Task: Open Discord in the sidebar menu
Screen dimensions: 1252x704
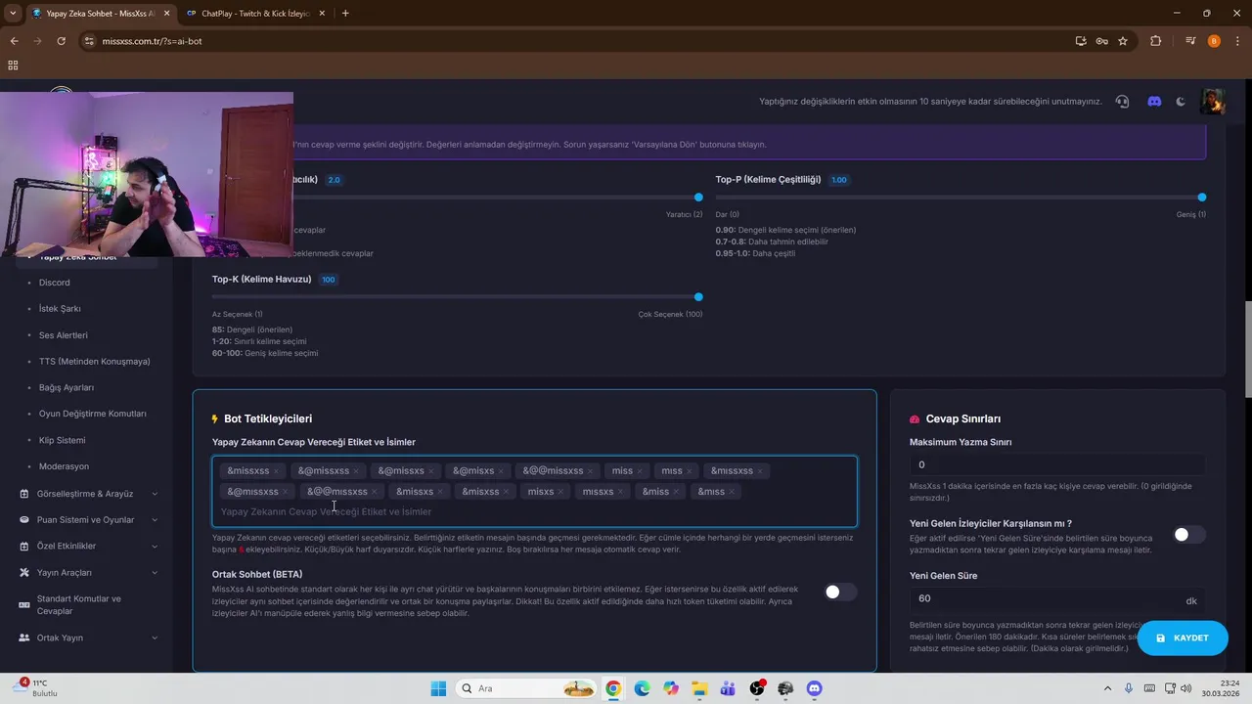Action: tap(55, 283)
